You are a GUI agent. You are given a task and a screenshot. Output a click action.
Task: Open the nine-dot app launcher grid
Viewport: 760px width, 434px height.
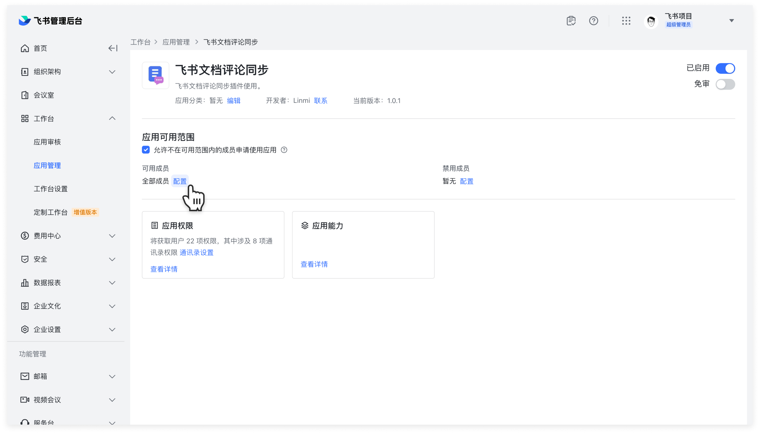626,20
